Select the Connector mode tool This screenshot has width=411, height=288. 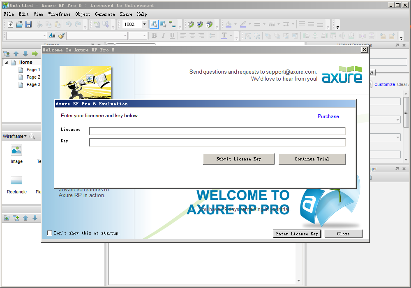coord(172,24)
